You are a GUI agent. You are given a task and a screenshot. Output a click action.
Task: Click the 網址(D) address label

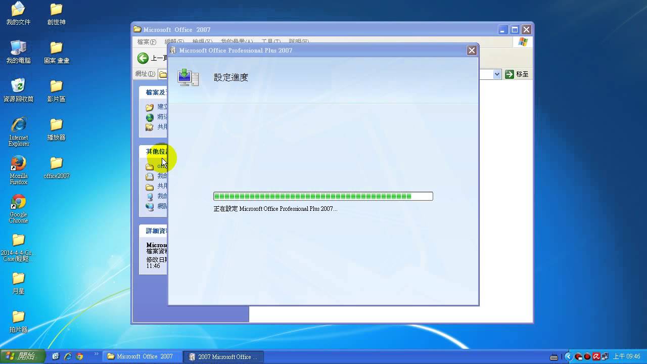point(145,74)
